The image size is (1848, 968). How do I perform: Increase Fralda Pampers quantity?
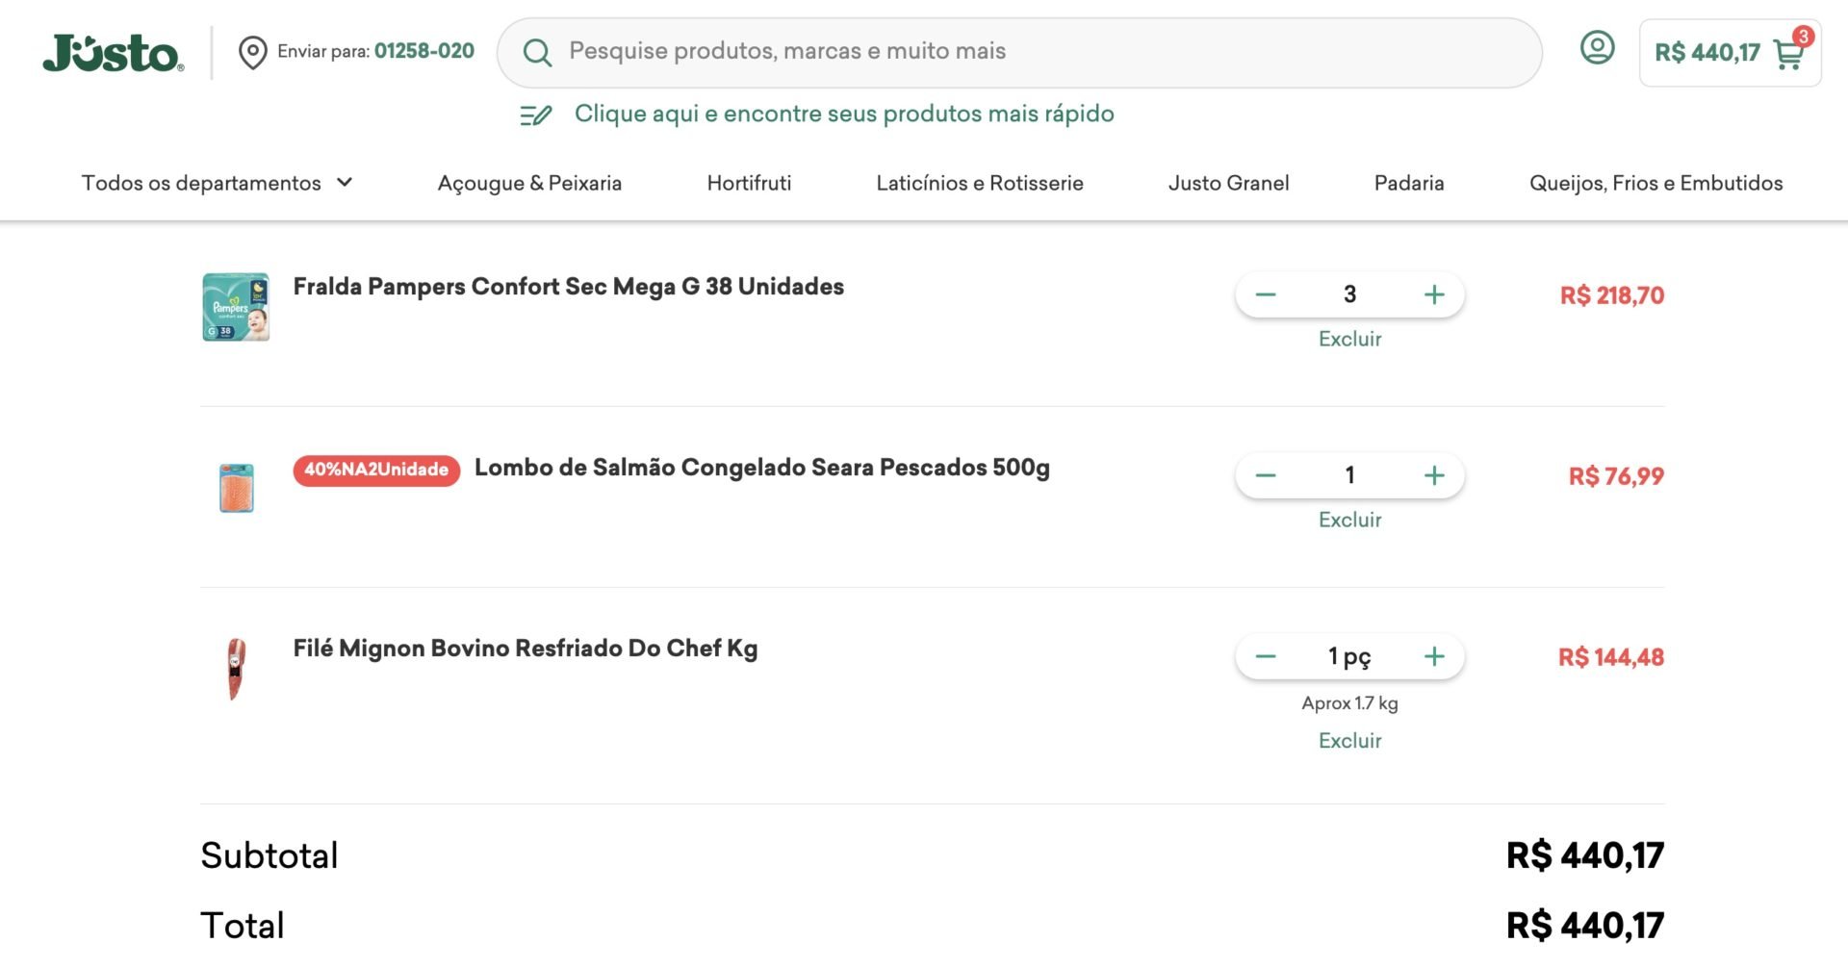pos(1434,294)
